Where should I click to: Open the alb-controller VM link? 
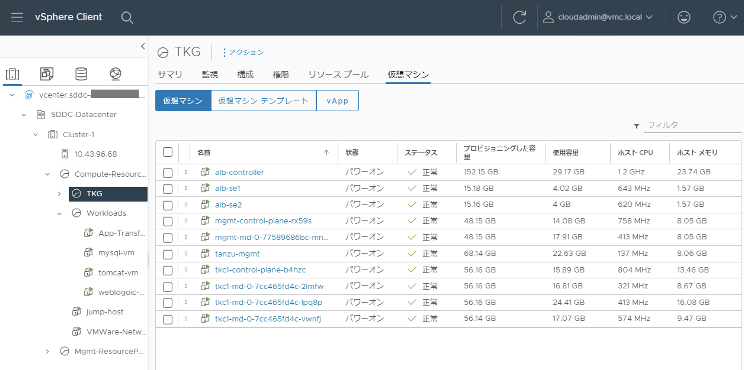[x=239, y=172]
